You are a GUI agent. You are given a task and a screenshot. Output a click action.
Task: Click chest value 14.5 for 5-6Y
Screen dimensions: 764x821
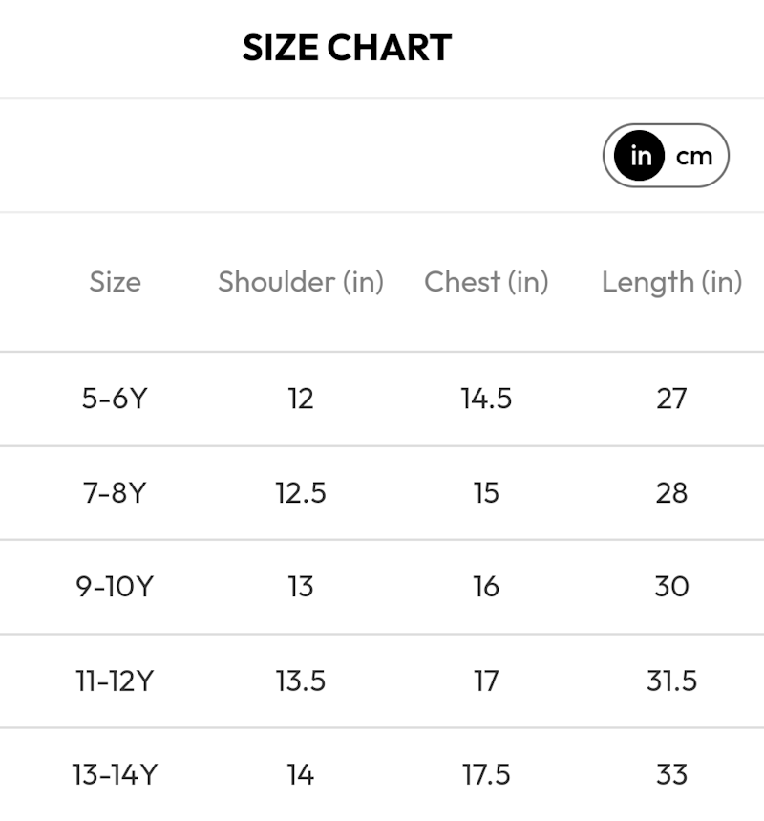click(x=486, y=399)
